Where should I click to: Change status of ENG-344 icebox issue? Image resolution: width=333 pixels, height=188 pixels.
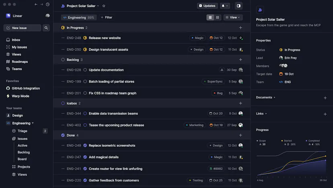tap(85, 113)
